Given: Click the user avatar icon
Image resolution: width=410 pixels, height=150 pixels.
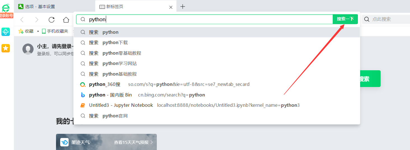Looking at the screenshot, I should pos(28,49).
